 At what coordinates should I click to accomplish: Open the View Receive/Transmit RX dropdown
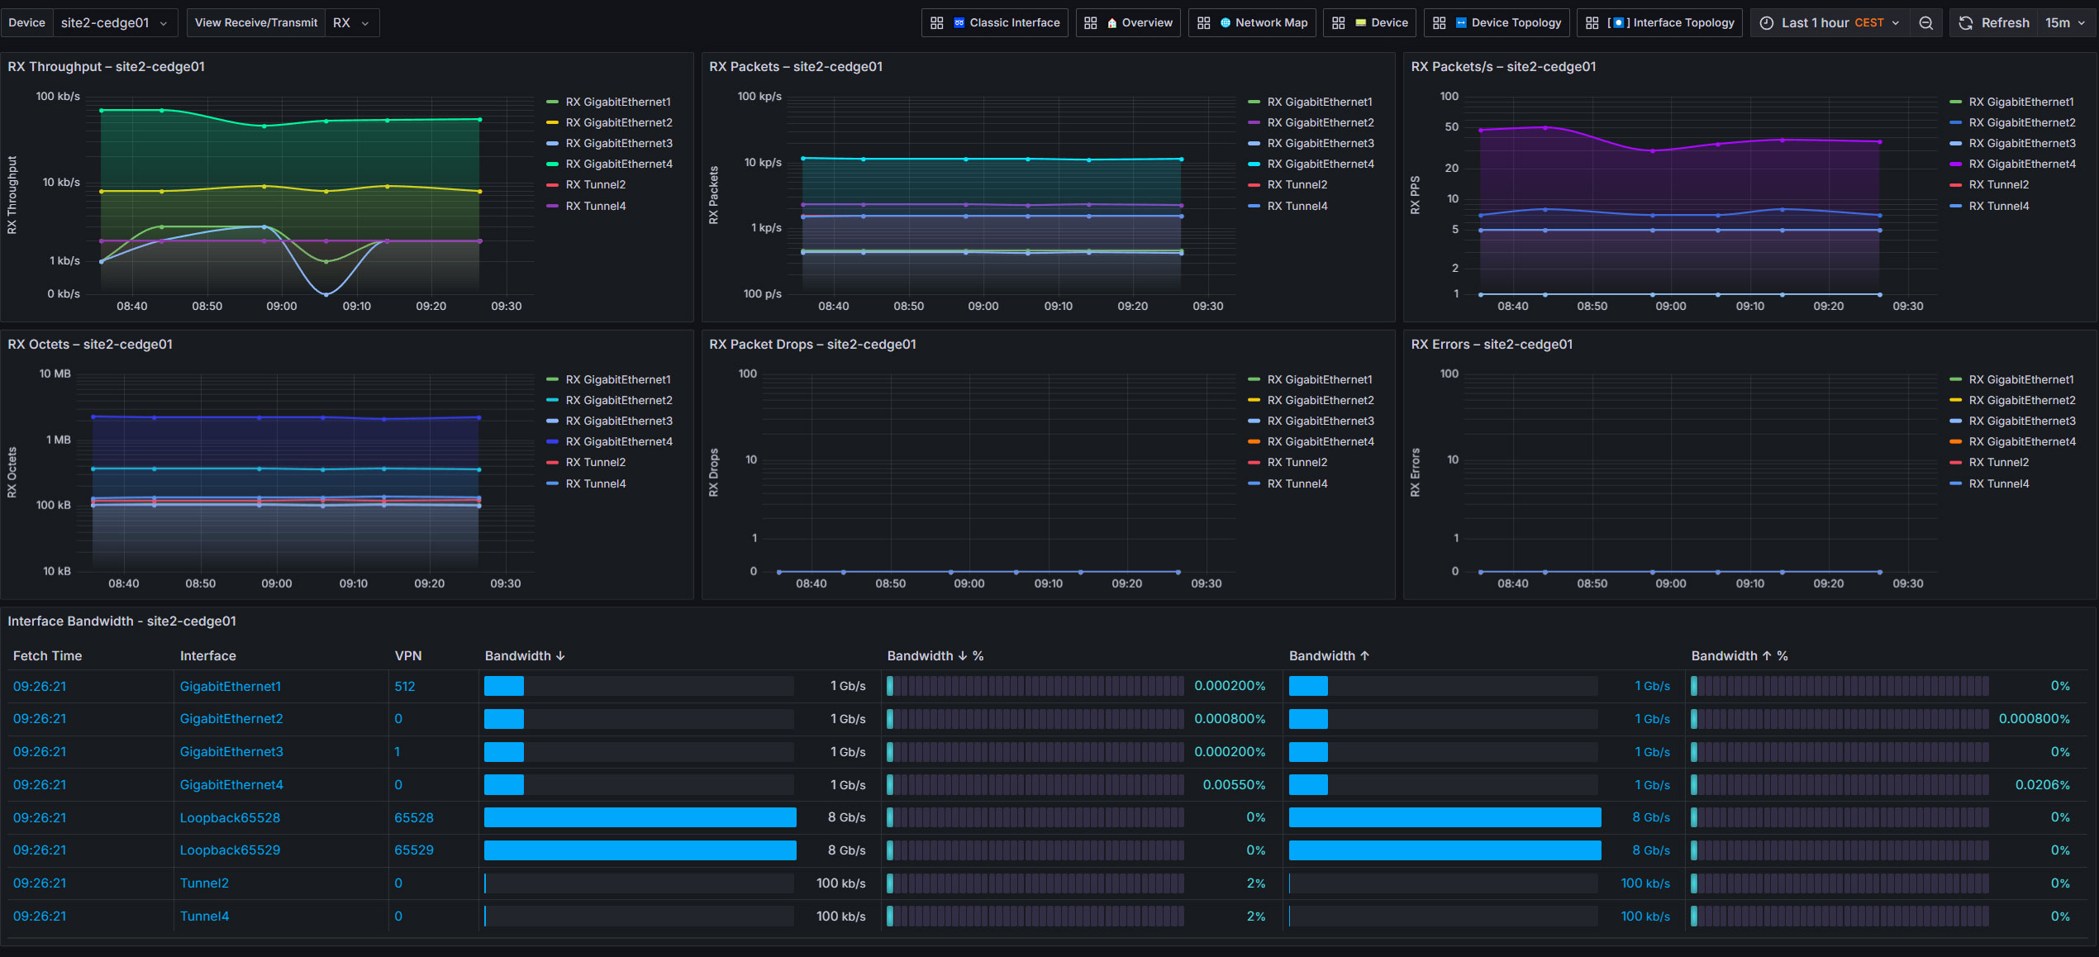352,23
